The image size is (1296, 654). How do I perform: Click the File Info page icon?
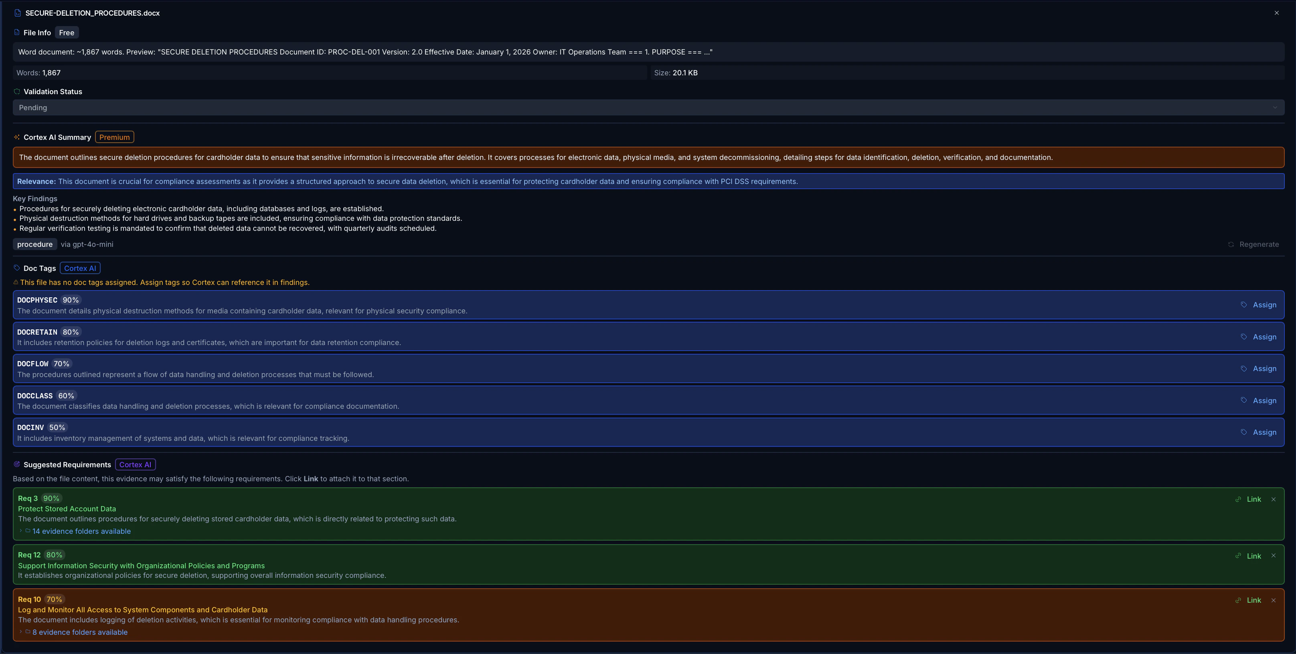coord(18,32)
